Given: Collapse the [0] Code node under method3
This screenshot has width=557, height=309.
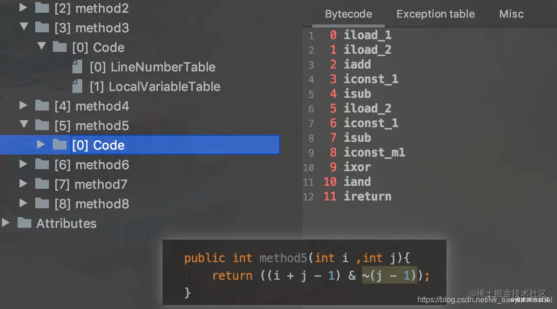Looking at the screenshot, I should [x=42, y=46].
